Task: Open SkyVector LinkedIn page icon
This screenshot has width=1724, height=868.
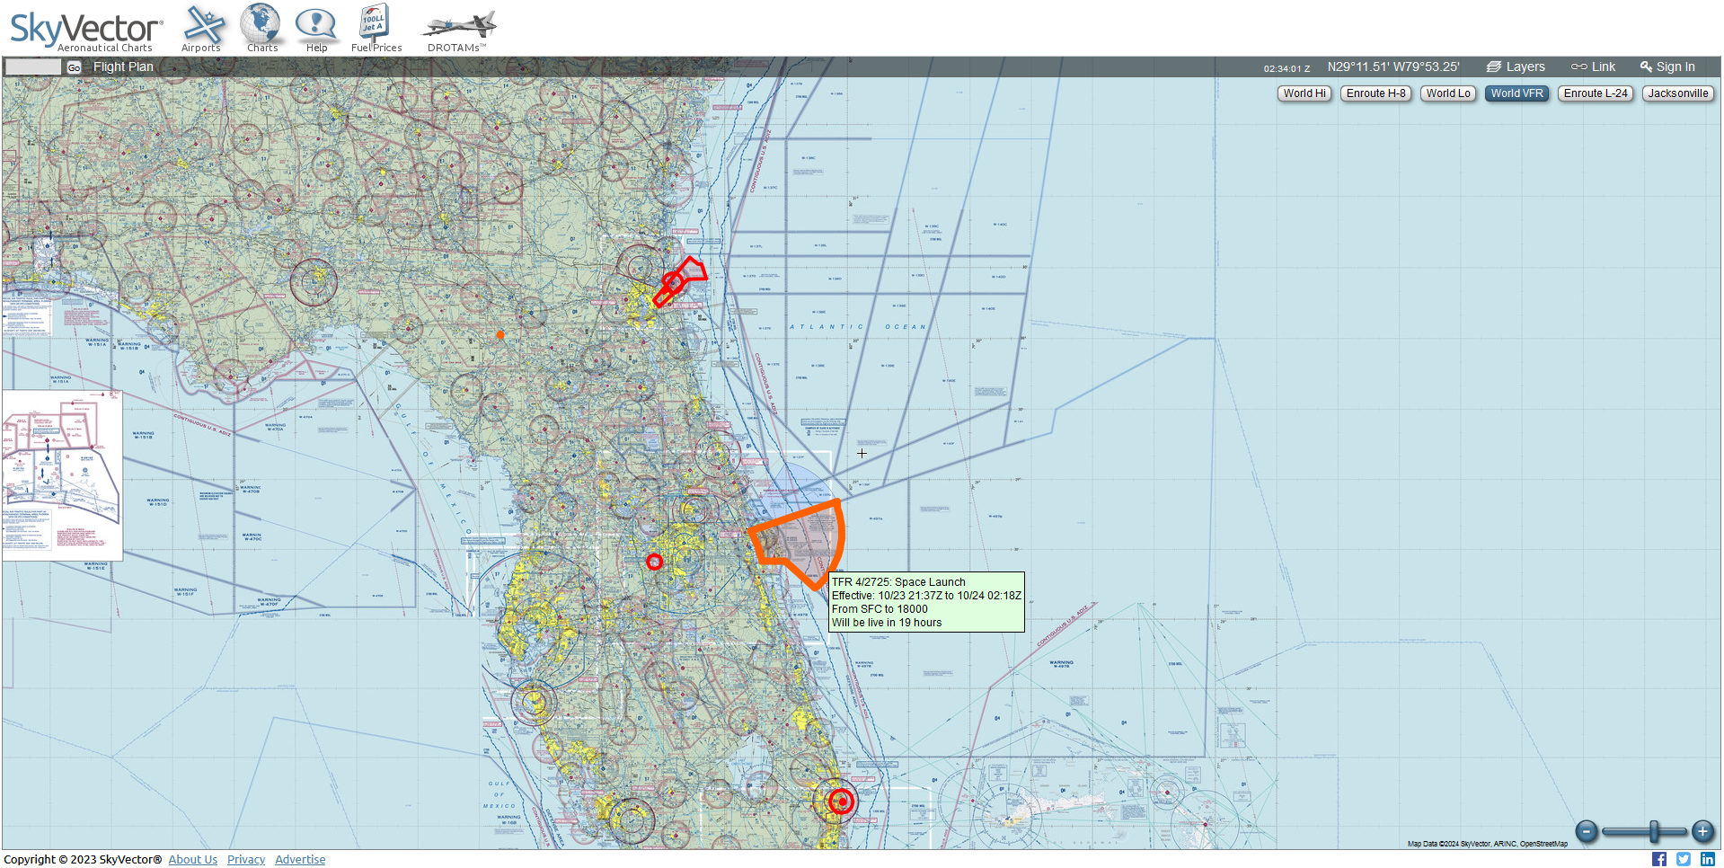Action: click(x=1708, y=859)
